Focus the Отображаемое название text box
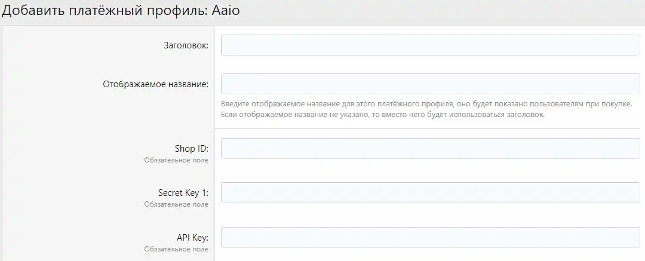The height and width of the screenshot is (261, 645). (x=430, y=84)
